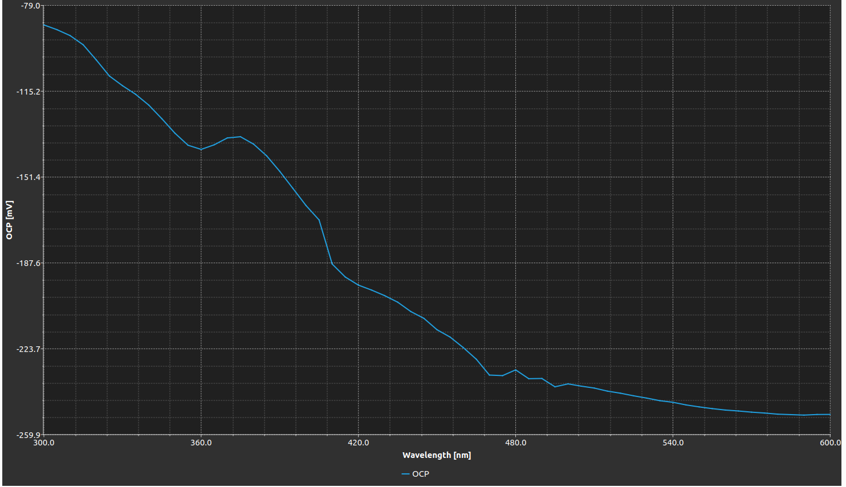Pick the curve's small peak at 480 nm
The image size is (846, 487).
click(515, 370)
